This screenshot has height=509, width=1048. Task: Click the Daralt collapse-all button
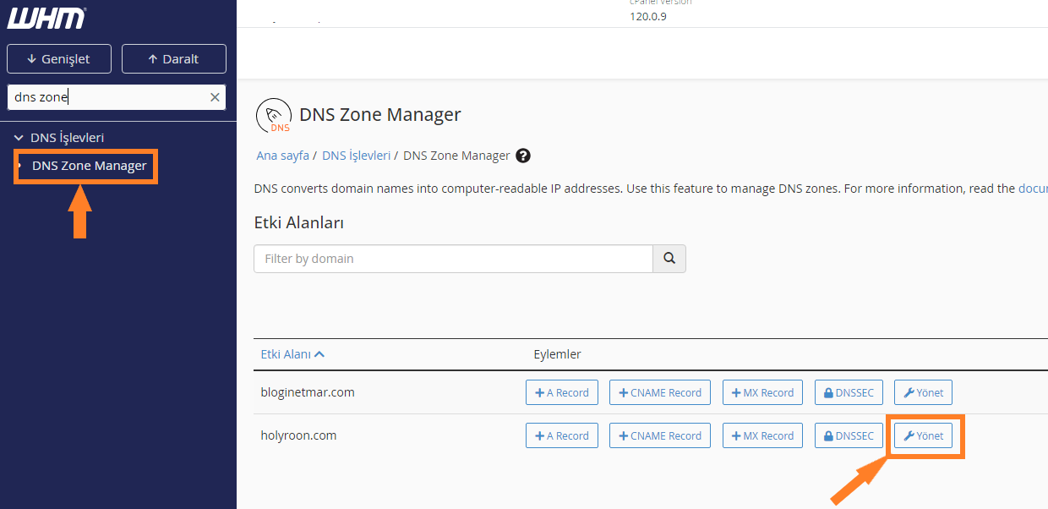point(174,59)
